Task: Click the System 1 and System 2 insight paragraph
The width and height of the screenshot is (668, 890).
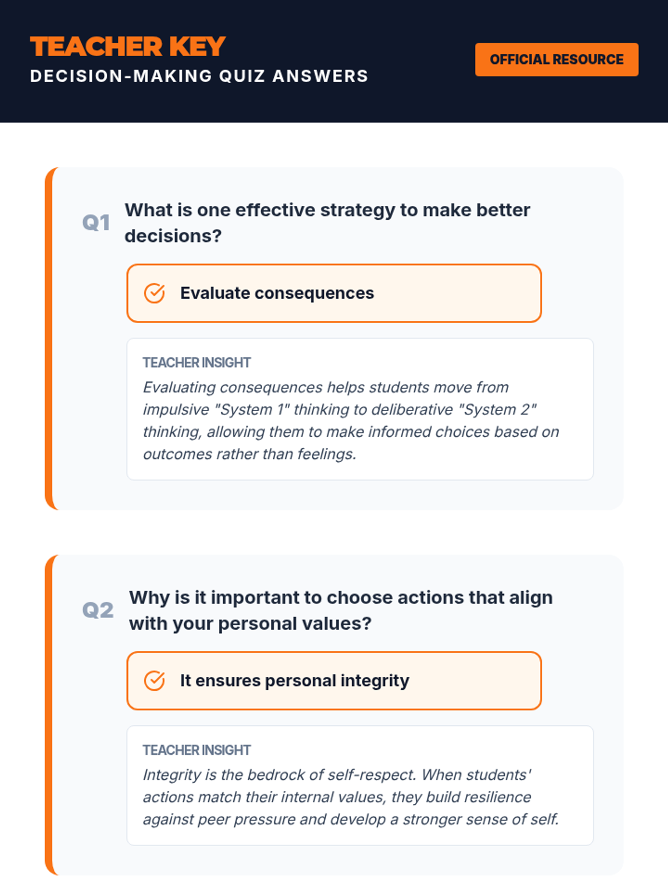Action: (351, 421)
